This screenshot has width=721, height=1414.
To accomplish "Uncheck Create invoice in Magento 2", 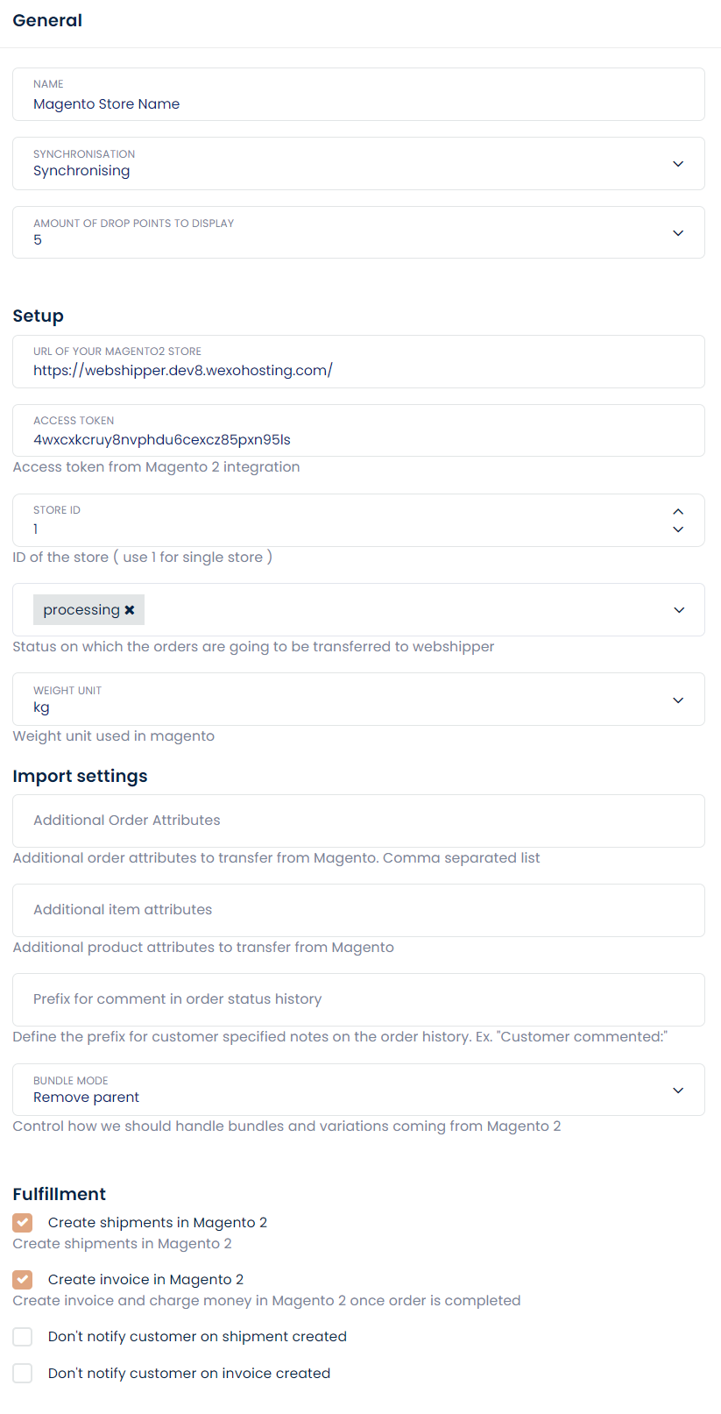I will pos(23,1280).
